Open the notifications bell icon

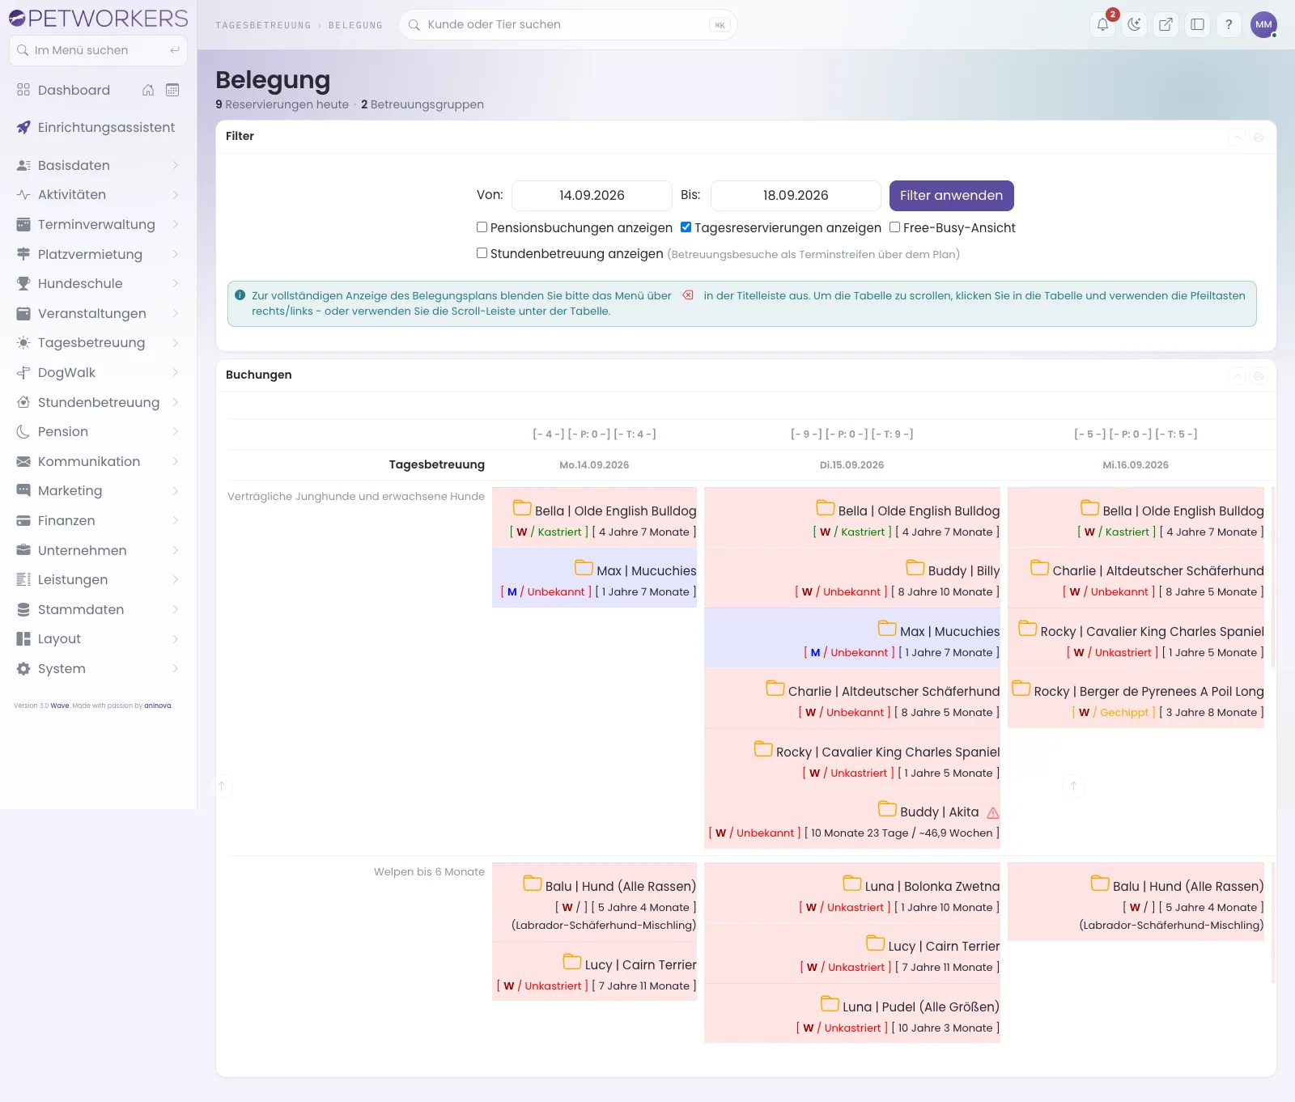(x=1102, y=24)
